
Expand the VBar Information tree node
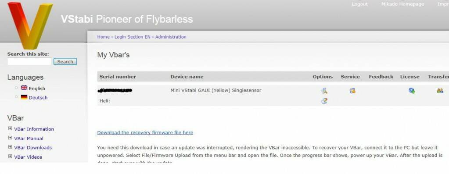pyautogui.click(x=10, y=128)
